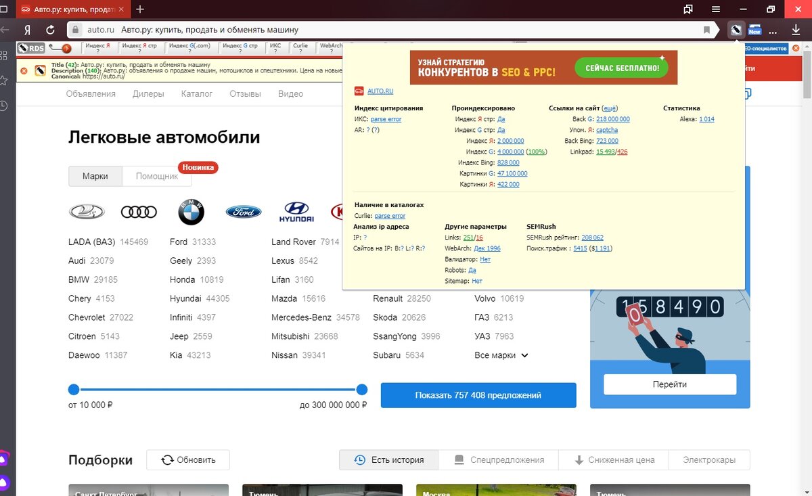
Task: Open the Дилеры site tab
Action: tap(148, 94)
